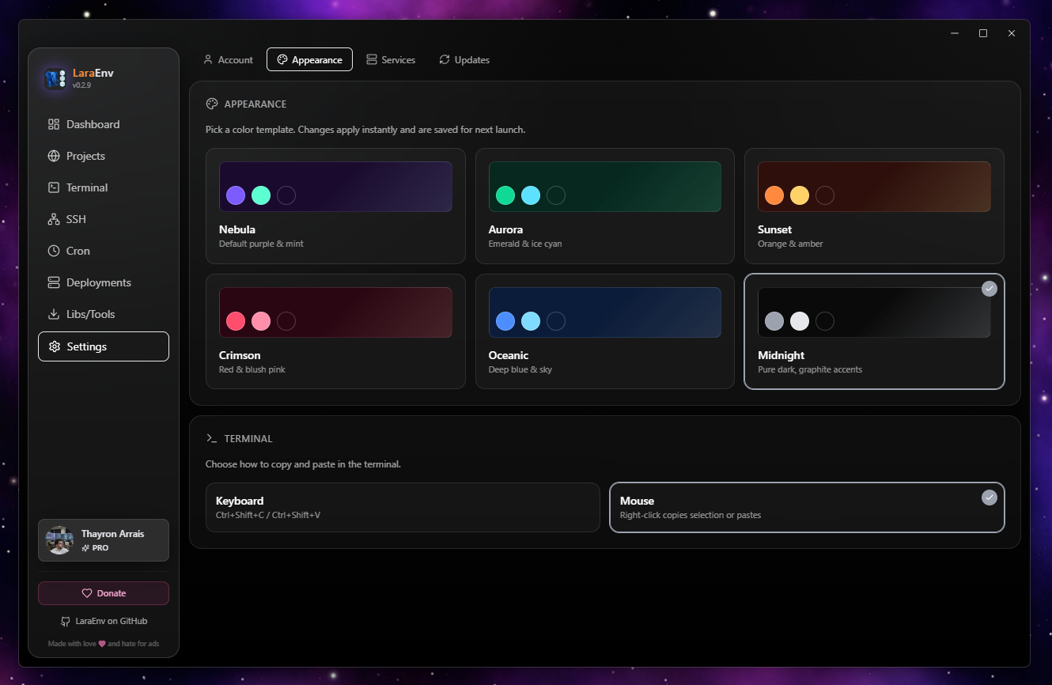Screen dimensions: 1052x685
Task: Click the GitHub icon in sidebar footer
Action: 66,622
